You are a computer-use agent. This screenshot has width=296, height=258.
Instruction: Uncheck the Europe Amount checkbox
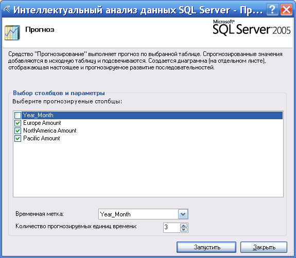18,123
